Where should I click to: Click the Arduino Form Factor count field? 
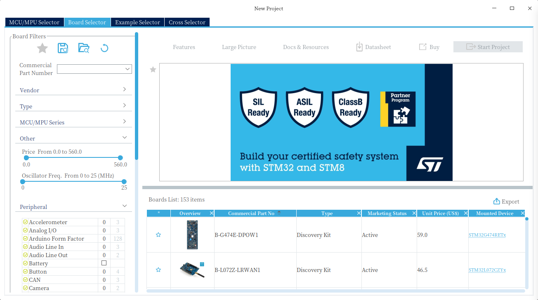(104, 239)
